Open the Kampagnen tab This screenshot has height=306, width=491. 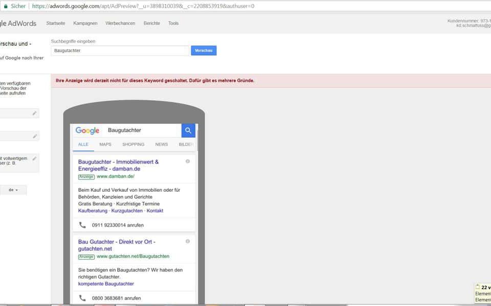tap(85, 23)
